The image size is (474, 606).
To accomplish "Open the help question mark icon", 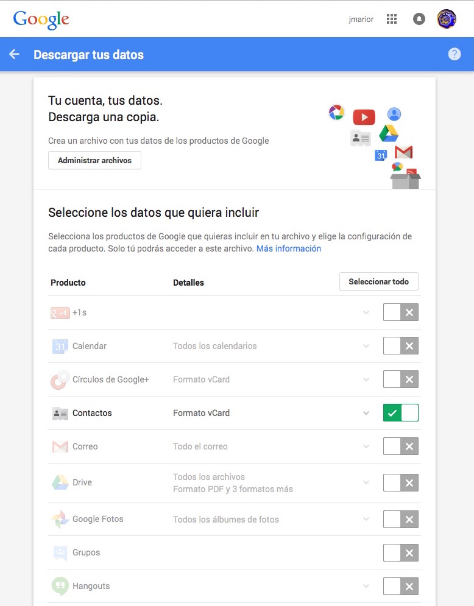I will (455, 54).
